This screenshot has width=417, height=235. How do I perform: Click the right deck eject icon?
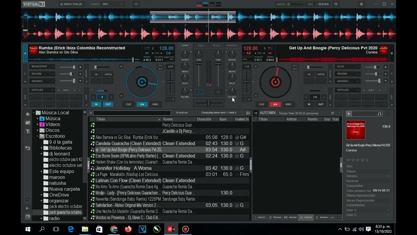point(256,66)
